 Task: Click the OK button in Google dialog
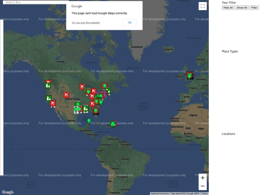[x=130, y=23]
